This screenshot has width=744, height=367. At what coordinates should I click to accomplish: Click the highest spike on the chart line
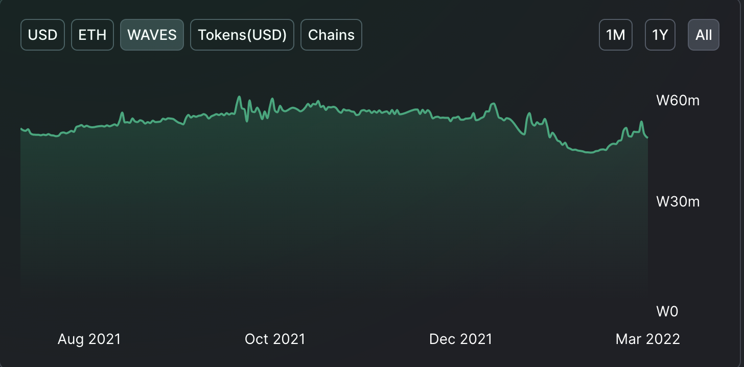pos(239,97)
